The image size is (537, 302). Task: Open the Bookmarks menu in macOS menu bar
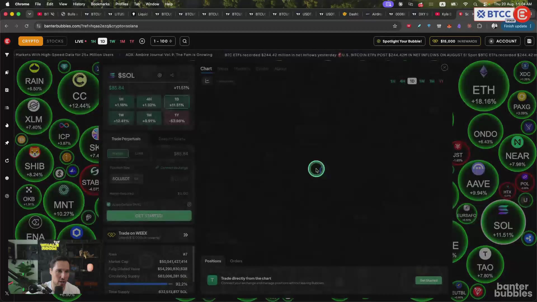tap(100, 4)
